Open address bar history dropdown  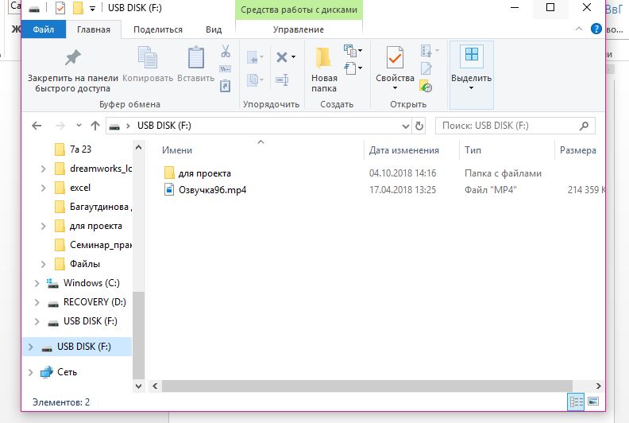406,126
